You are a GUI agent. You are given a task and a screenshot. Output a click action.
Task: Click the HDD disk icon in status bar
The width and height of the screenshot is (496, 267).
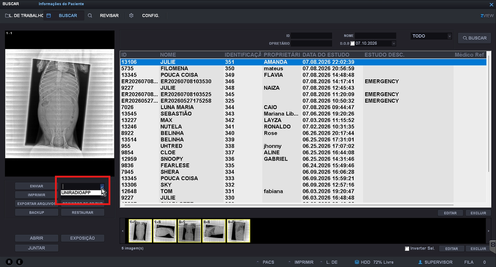(357, 262)
